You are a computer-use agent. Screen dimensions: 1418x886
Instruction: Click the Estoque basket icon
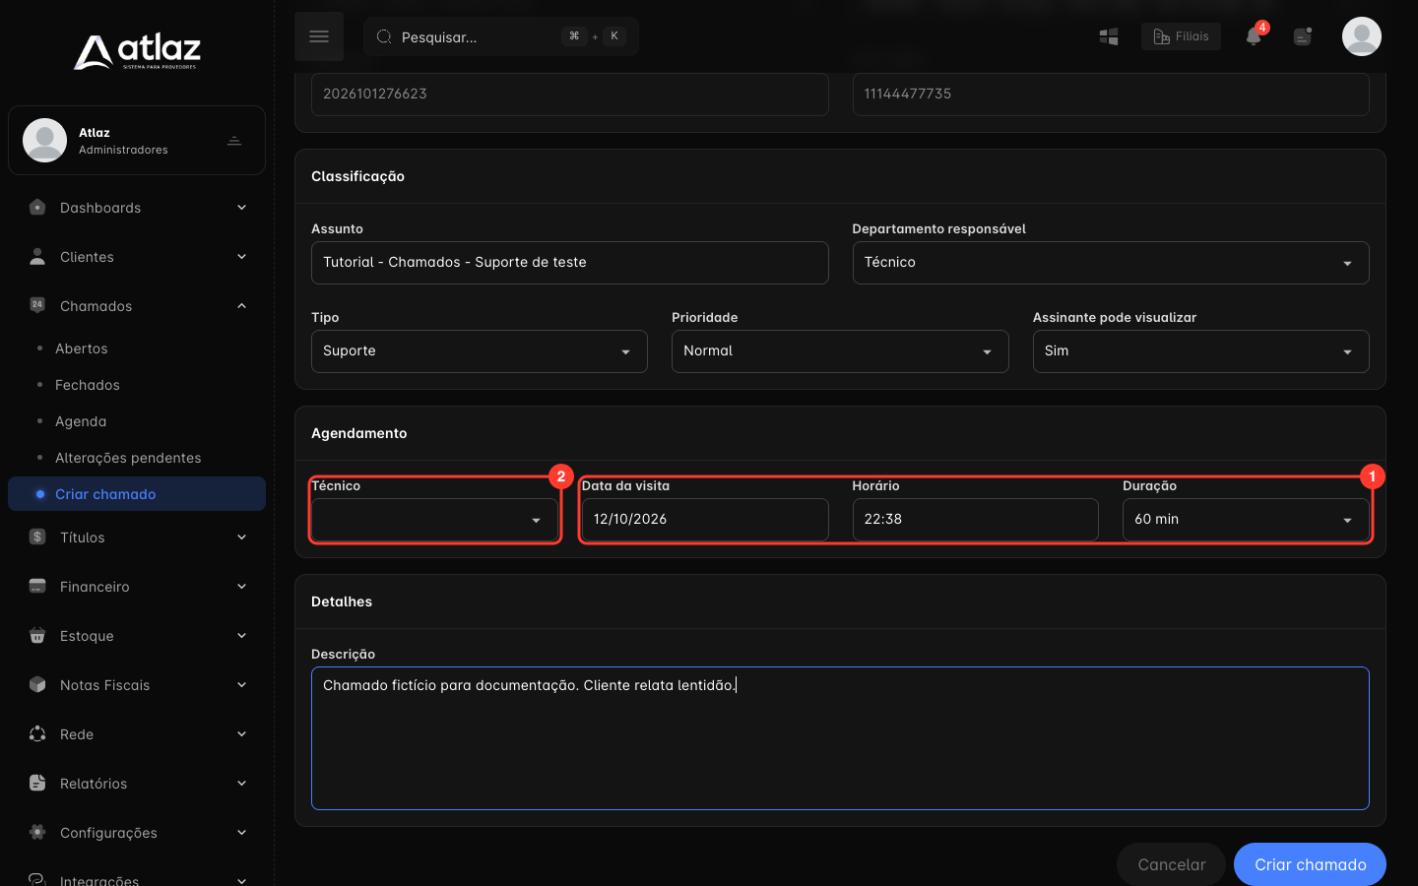[37, 636]
